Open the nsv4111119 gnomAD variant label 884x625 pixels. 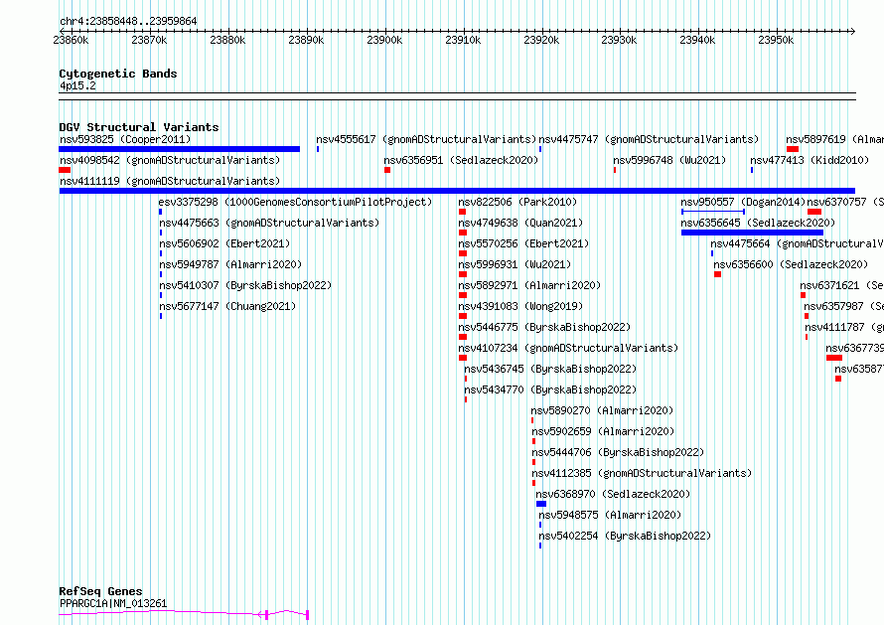point(170,181)
